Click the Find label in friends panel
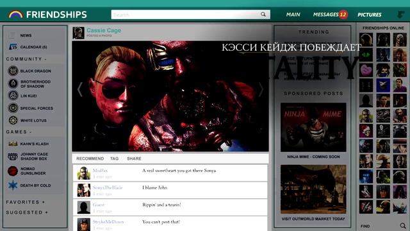This screenshot has width=410, height=231. (365, 226)
